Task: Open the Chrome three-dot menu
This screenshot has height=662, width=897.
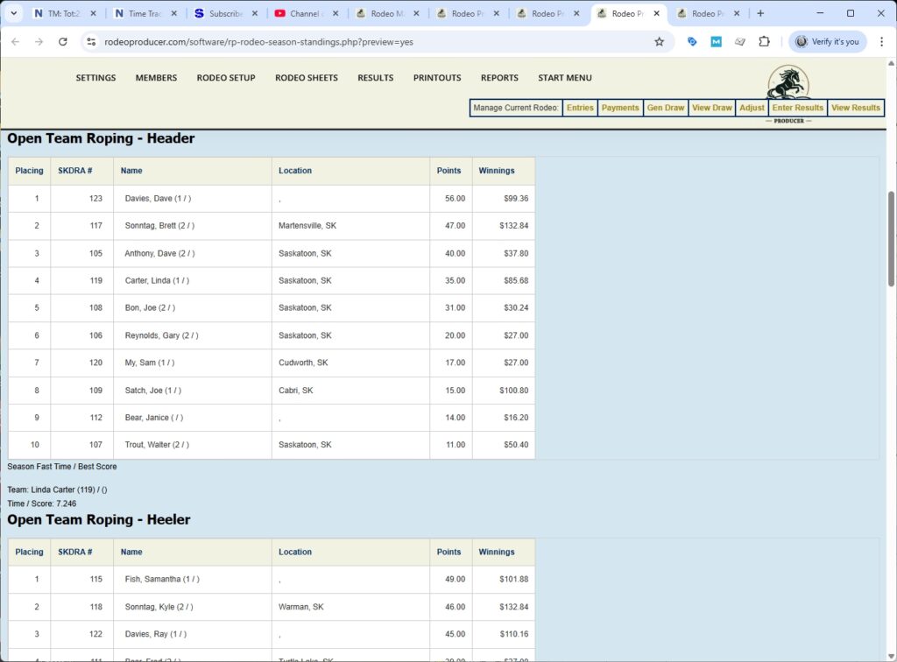Action: pyautogui.click(x=882, y=41)
